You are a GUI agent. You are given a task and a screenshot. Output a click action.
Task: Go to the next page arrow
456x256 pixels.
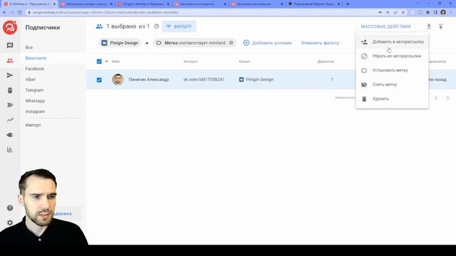[447, 98]
